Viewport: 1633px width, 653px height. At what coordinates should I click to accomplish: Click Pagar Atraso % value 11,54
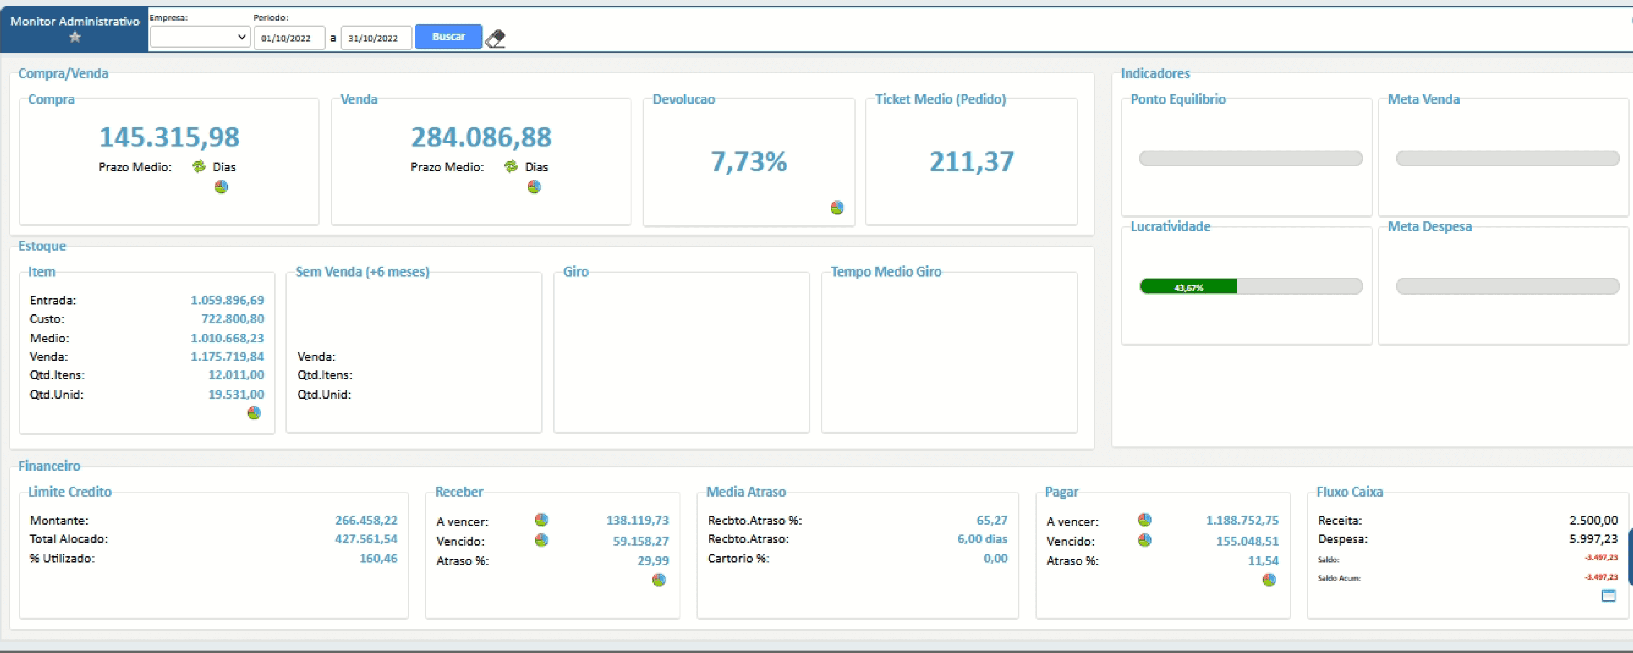tap(1263, 560)
